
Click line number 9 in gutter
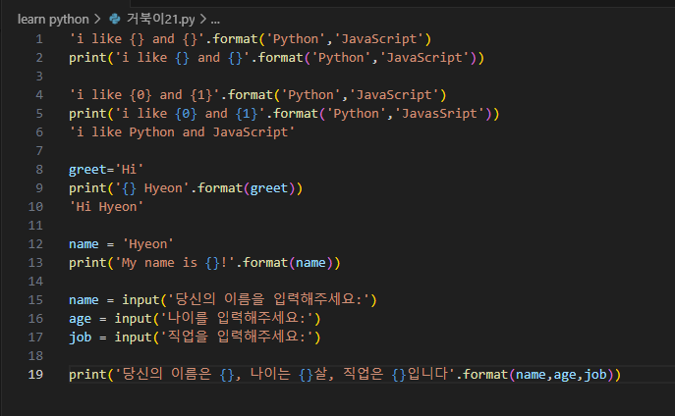(39, 188)
